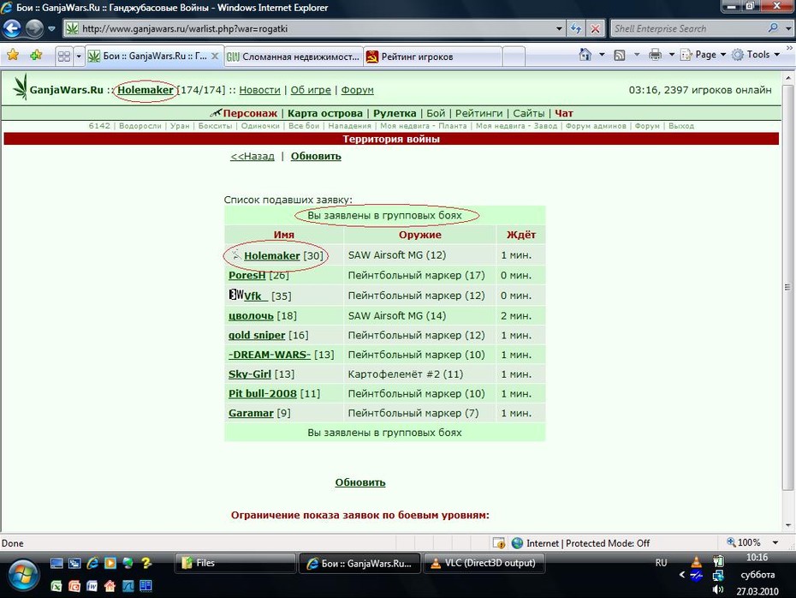Click the bottom Обновить link

pos(360,482)
